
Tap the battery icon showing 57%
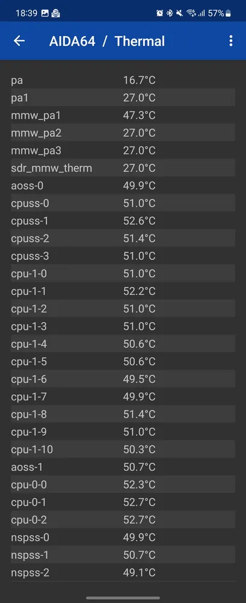[228, 13]
